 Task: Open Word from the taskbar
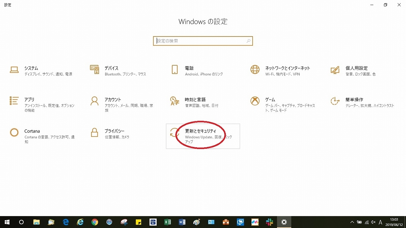point(182,222)
